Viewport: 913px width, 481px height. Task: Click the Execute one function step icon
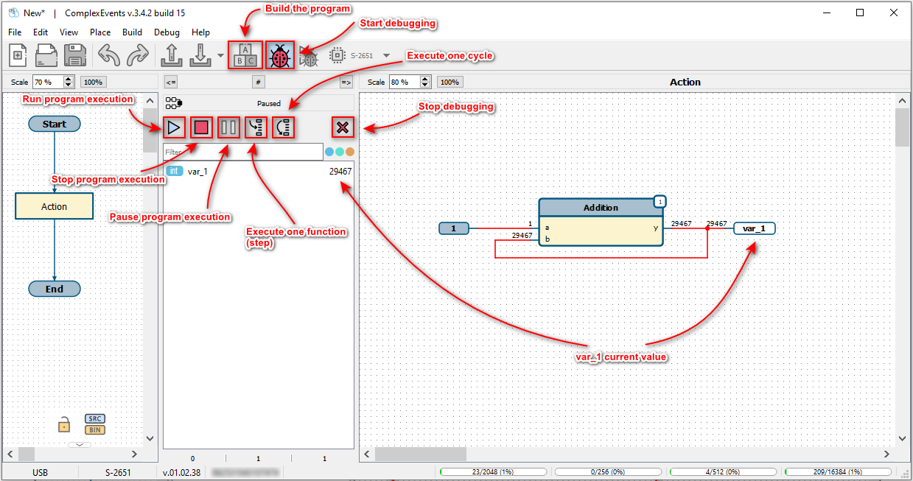[x=256, y=127]
